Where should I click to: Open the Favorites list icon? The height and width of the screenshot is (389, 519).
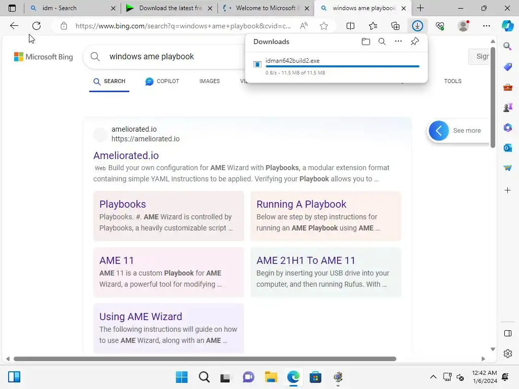pyautogui.click(x=373, y=26)
